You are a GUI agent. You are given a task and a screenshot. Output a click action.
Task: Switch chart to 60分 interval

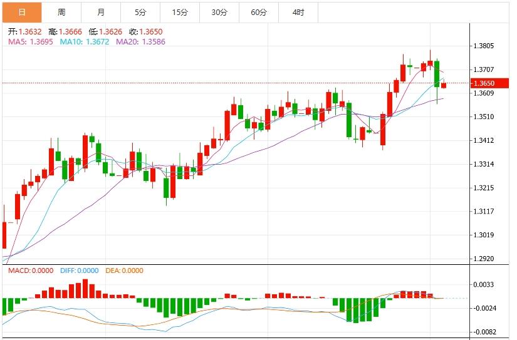259,12
